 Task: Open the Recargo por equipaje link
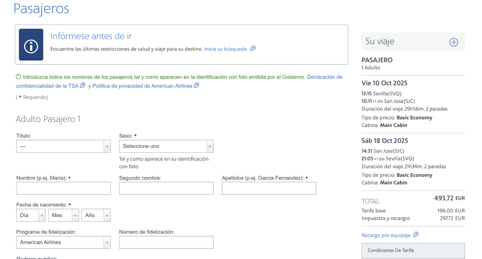[386, 235]
